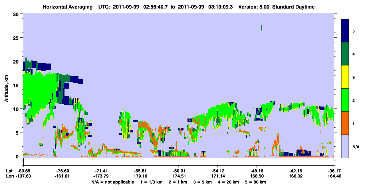Click latitude value -65.81
The width and height of the screenshot is (371, 190).
pyautogui.click(x=140, y=171)
